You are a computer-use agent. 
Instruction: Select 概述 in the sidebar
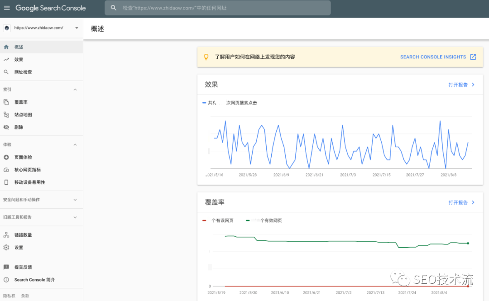point(19,47)
